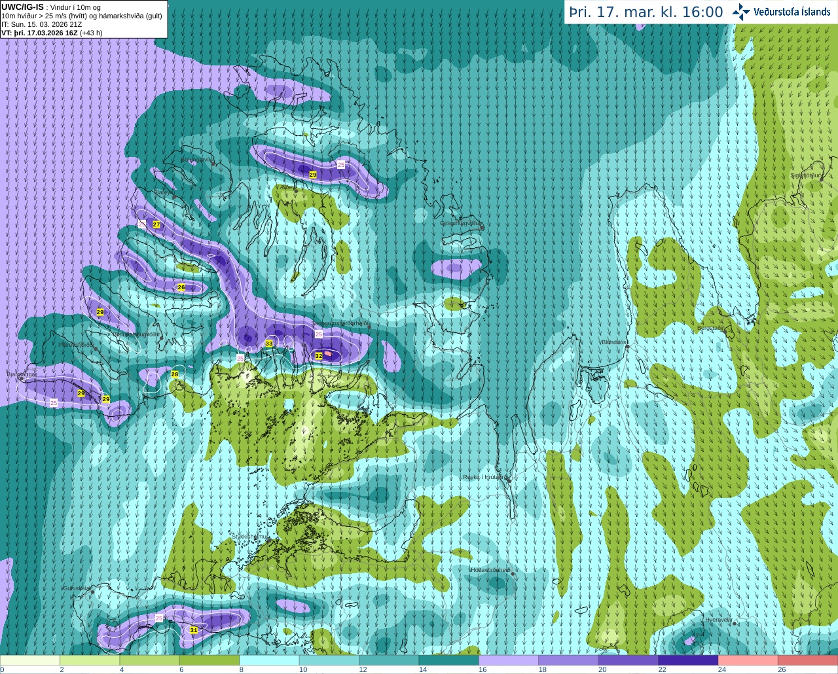Click the 14–16 m/s dark teal legend swatch

pos(448,660)
